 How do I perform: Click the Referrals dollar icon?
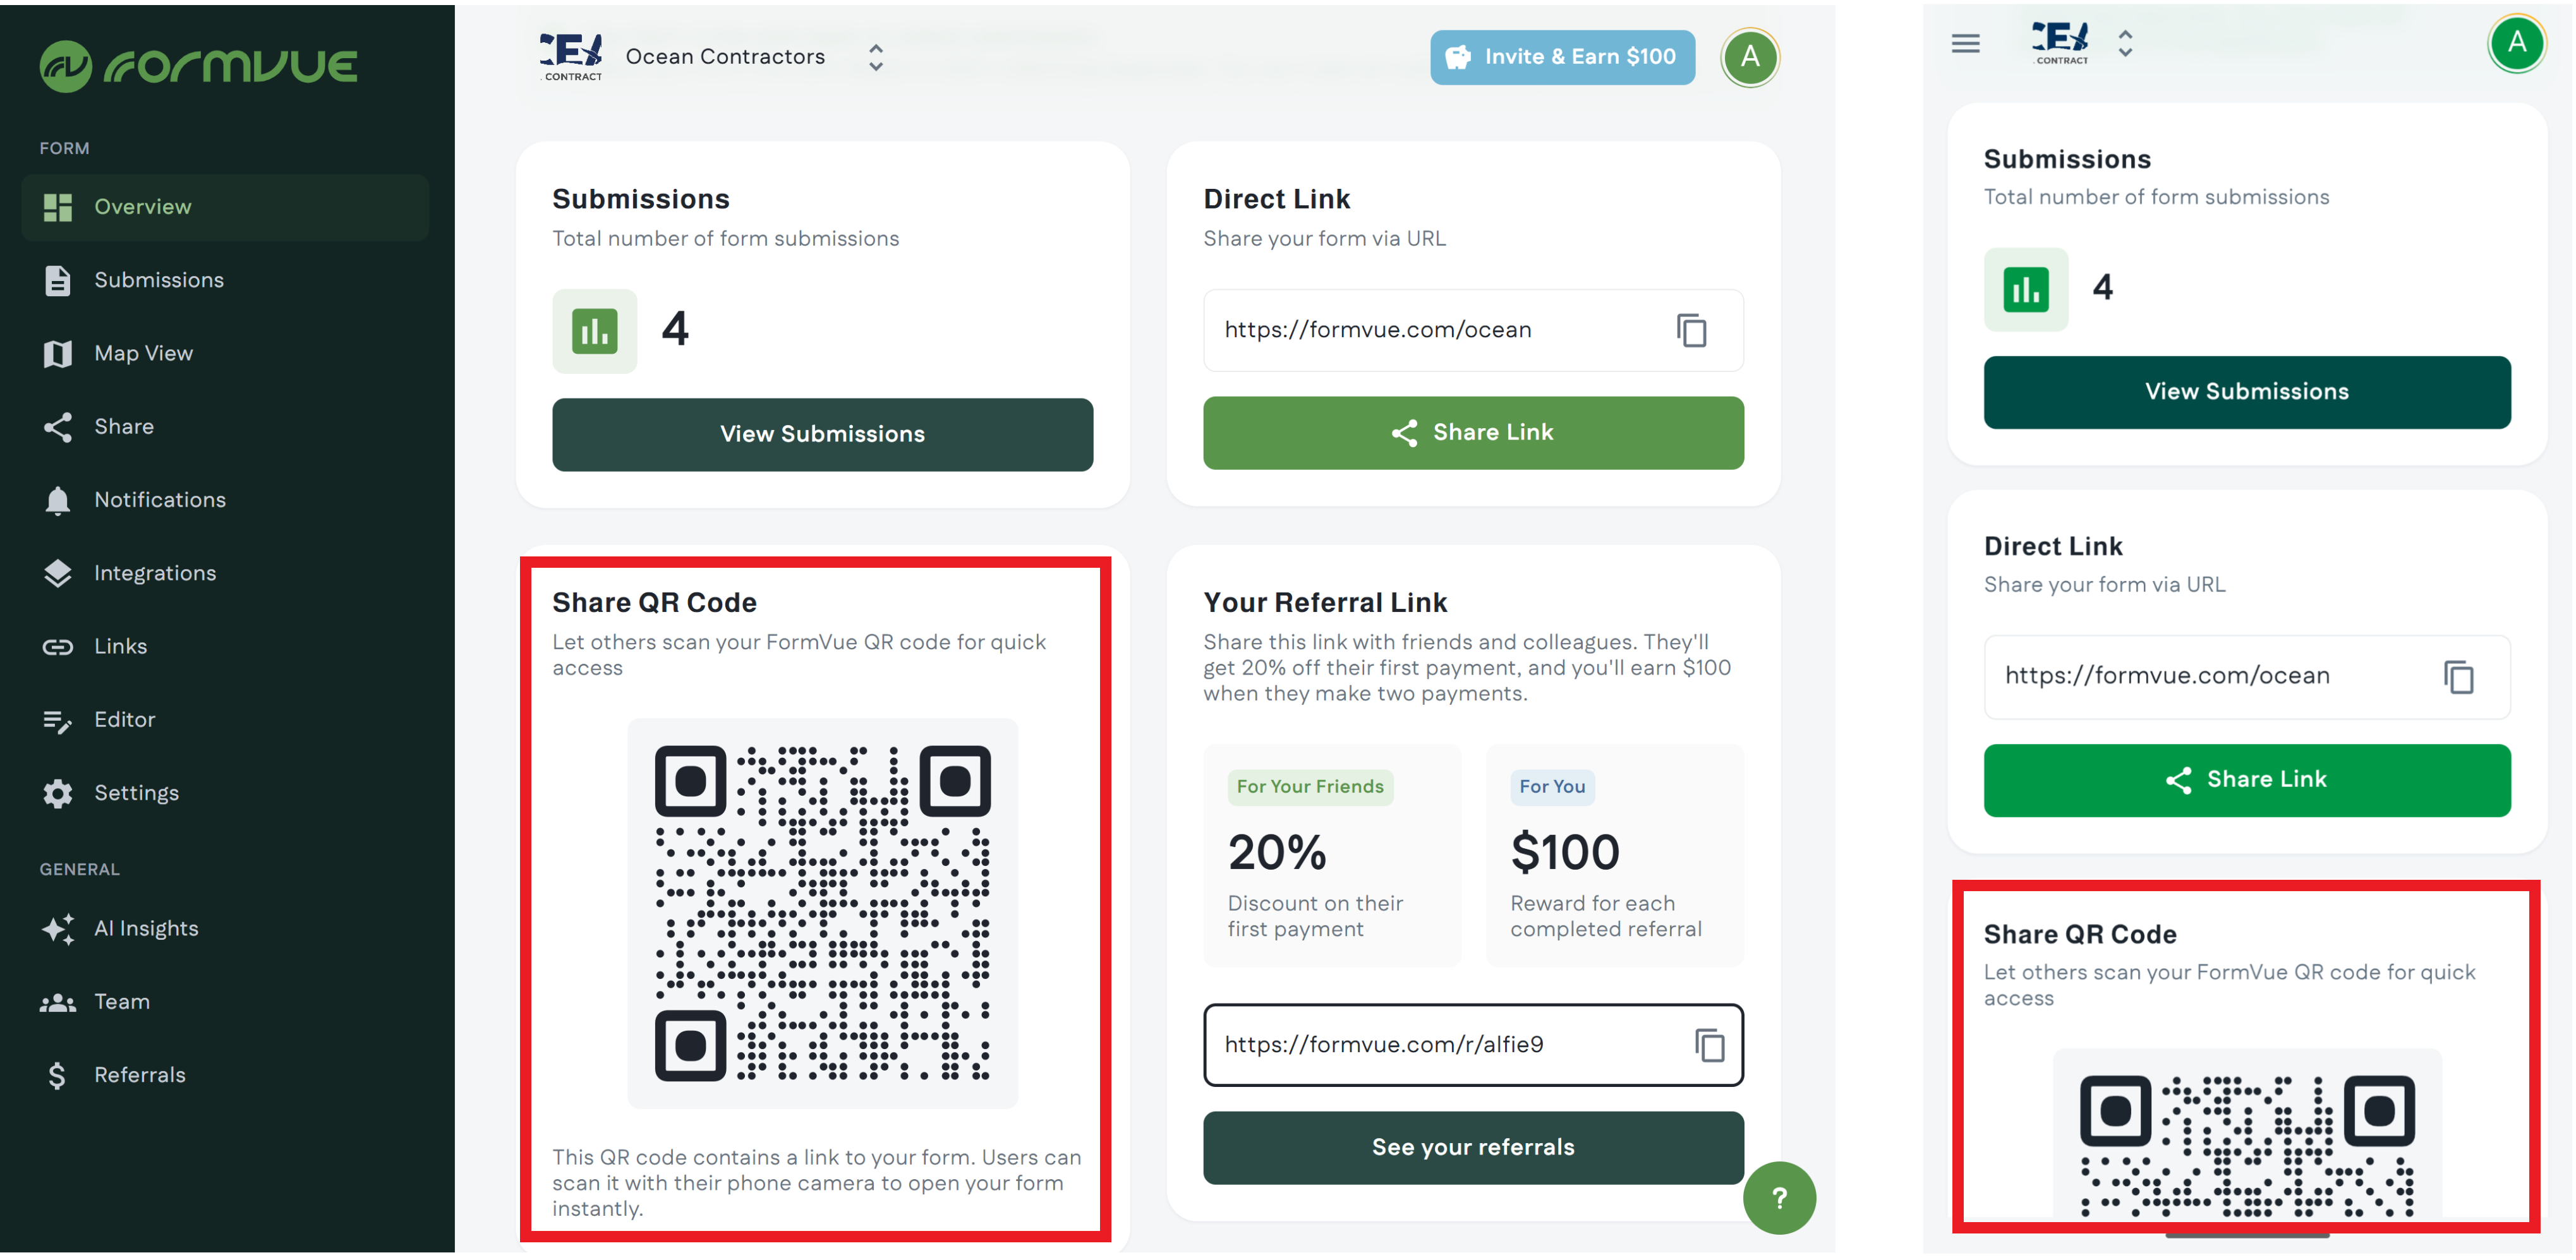[x=58, y=1074]
